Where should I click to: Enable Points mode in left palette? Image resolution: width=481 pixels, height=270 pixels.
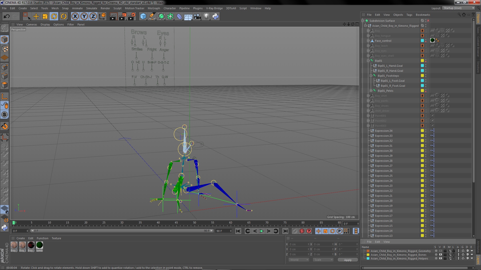pyautogui.click(x=5, y=67)
